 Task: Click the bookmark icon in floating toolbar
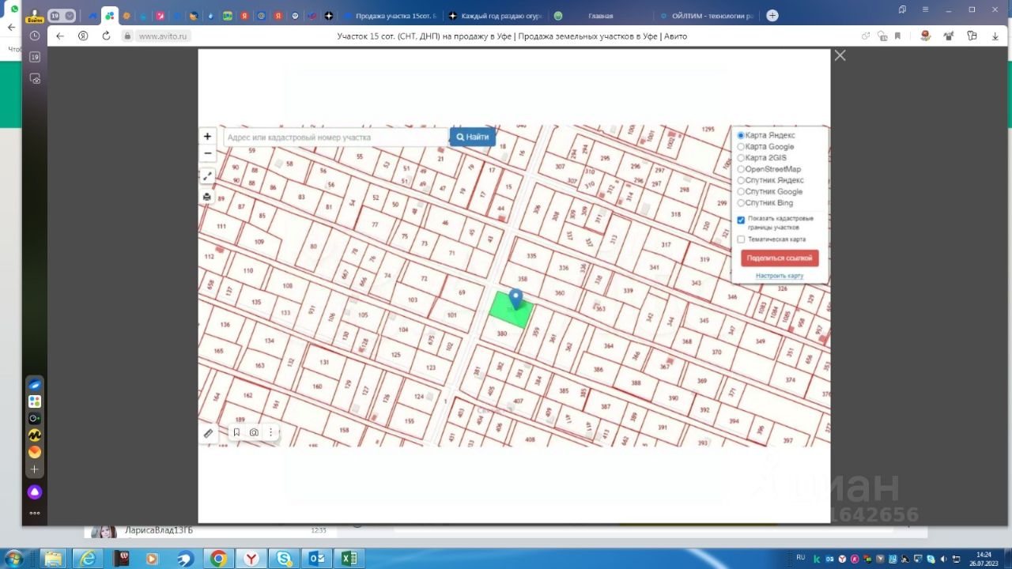(236, 432)
